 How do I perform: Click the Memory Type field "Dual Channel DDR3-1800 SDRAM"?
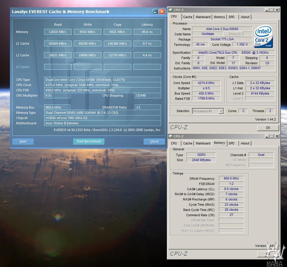pyautogui.click(x=103, y=113)
